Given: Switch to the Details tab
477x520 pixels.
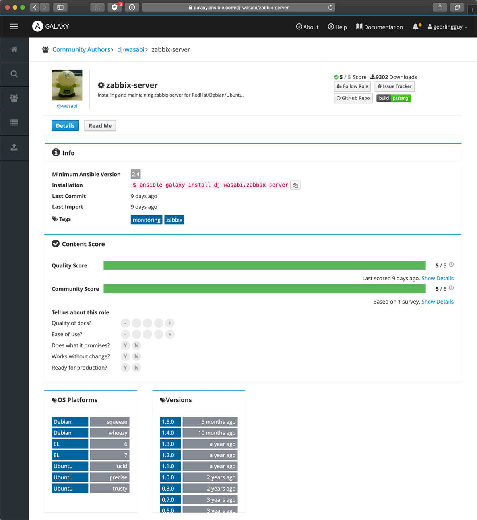Looking at the screenshot, I should [65, 126].
